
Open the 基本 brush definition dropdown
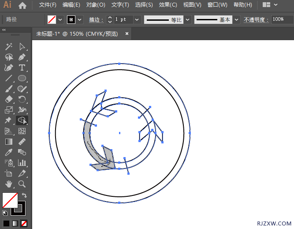point(236,20)
